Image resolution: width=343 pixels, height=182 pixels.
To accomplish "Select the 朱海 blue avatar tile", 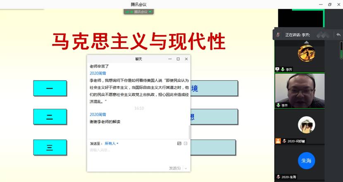I will pyautogui.click(x=306, y=161).
